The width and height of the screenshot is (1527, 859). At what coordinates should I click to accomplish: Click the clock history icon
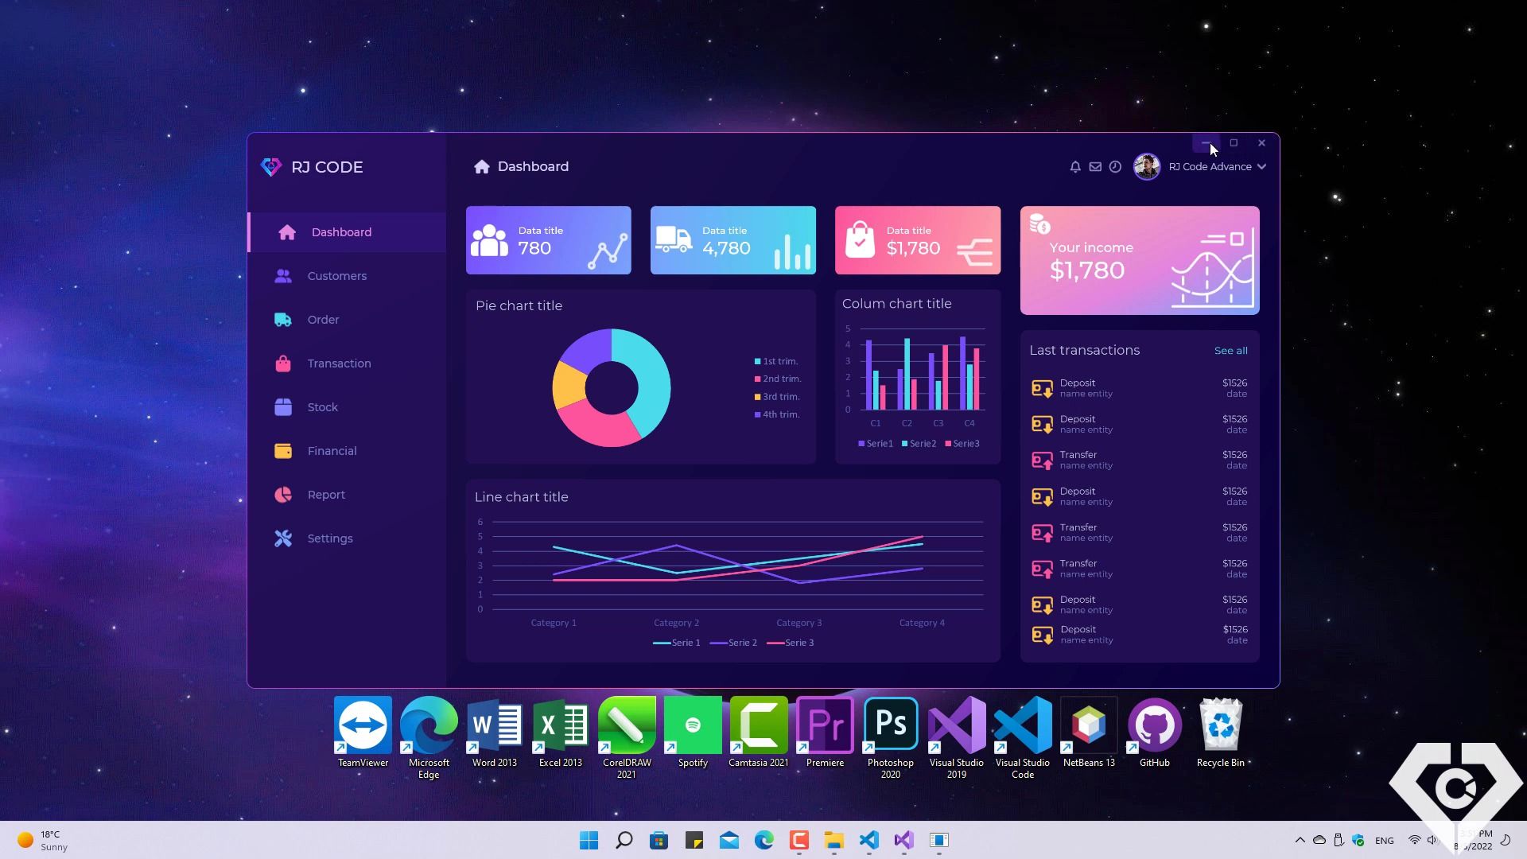(1115, 167)
